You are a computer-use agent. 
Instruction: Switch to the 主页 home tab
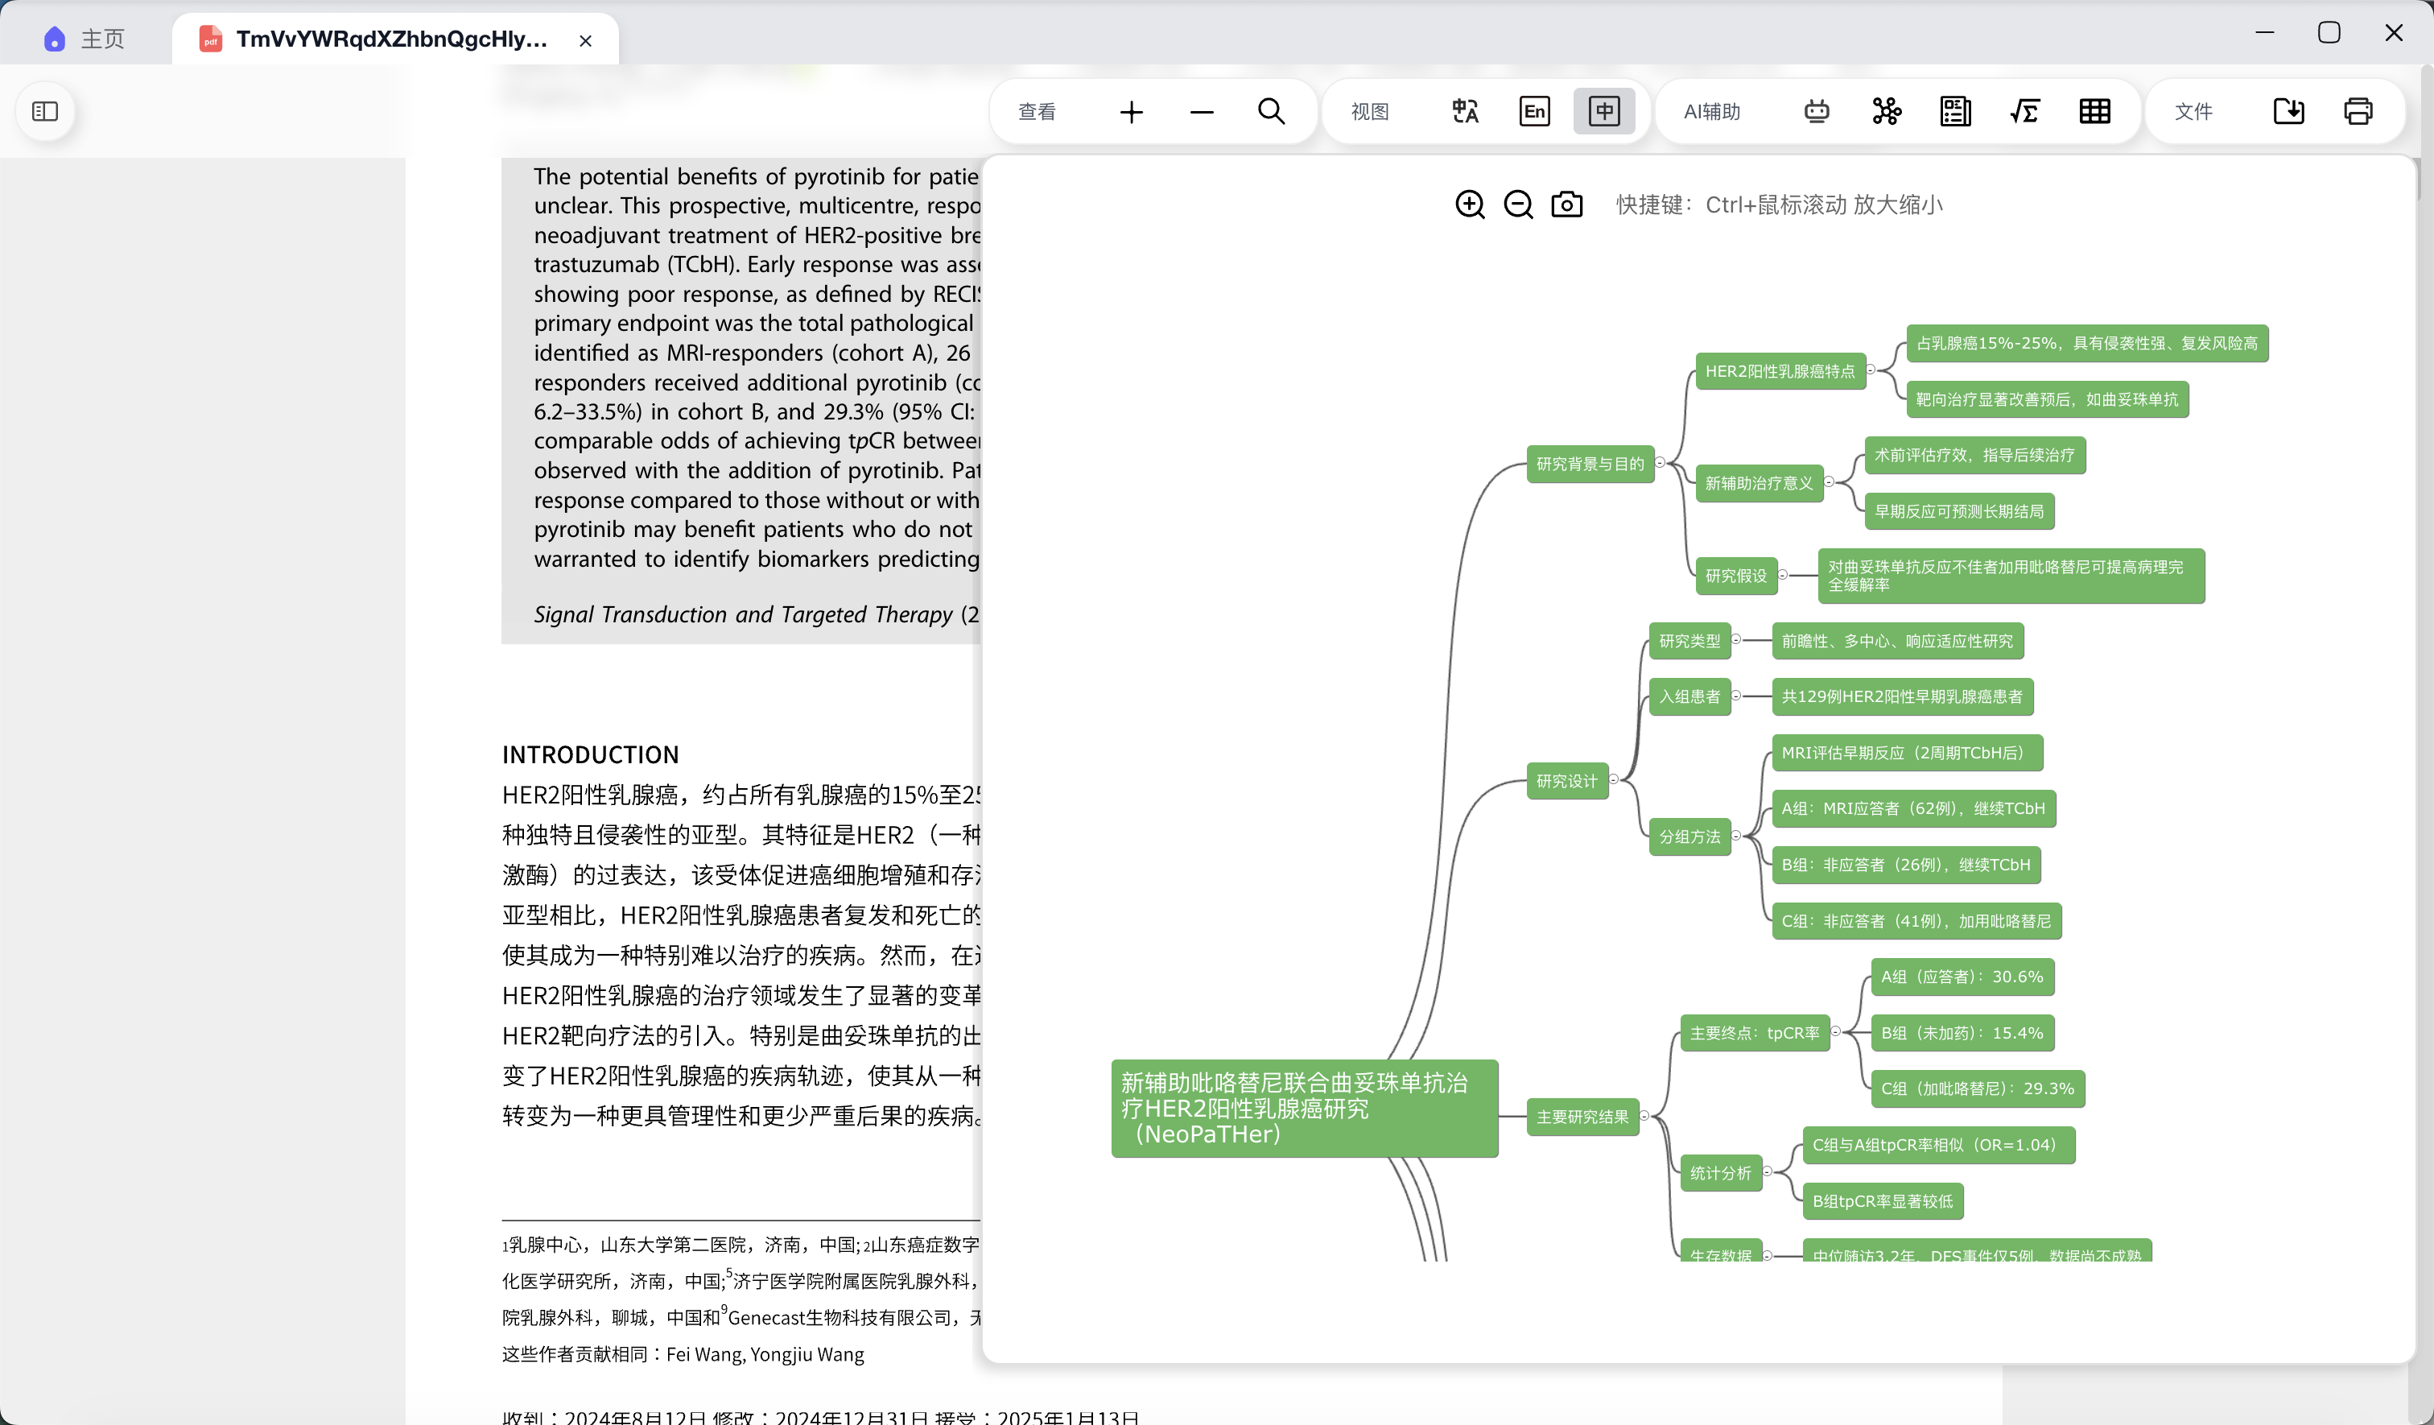[85, 39]
